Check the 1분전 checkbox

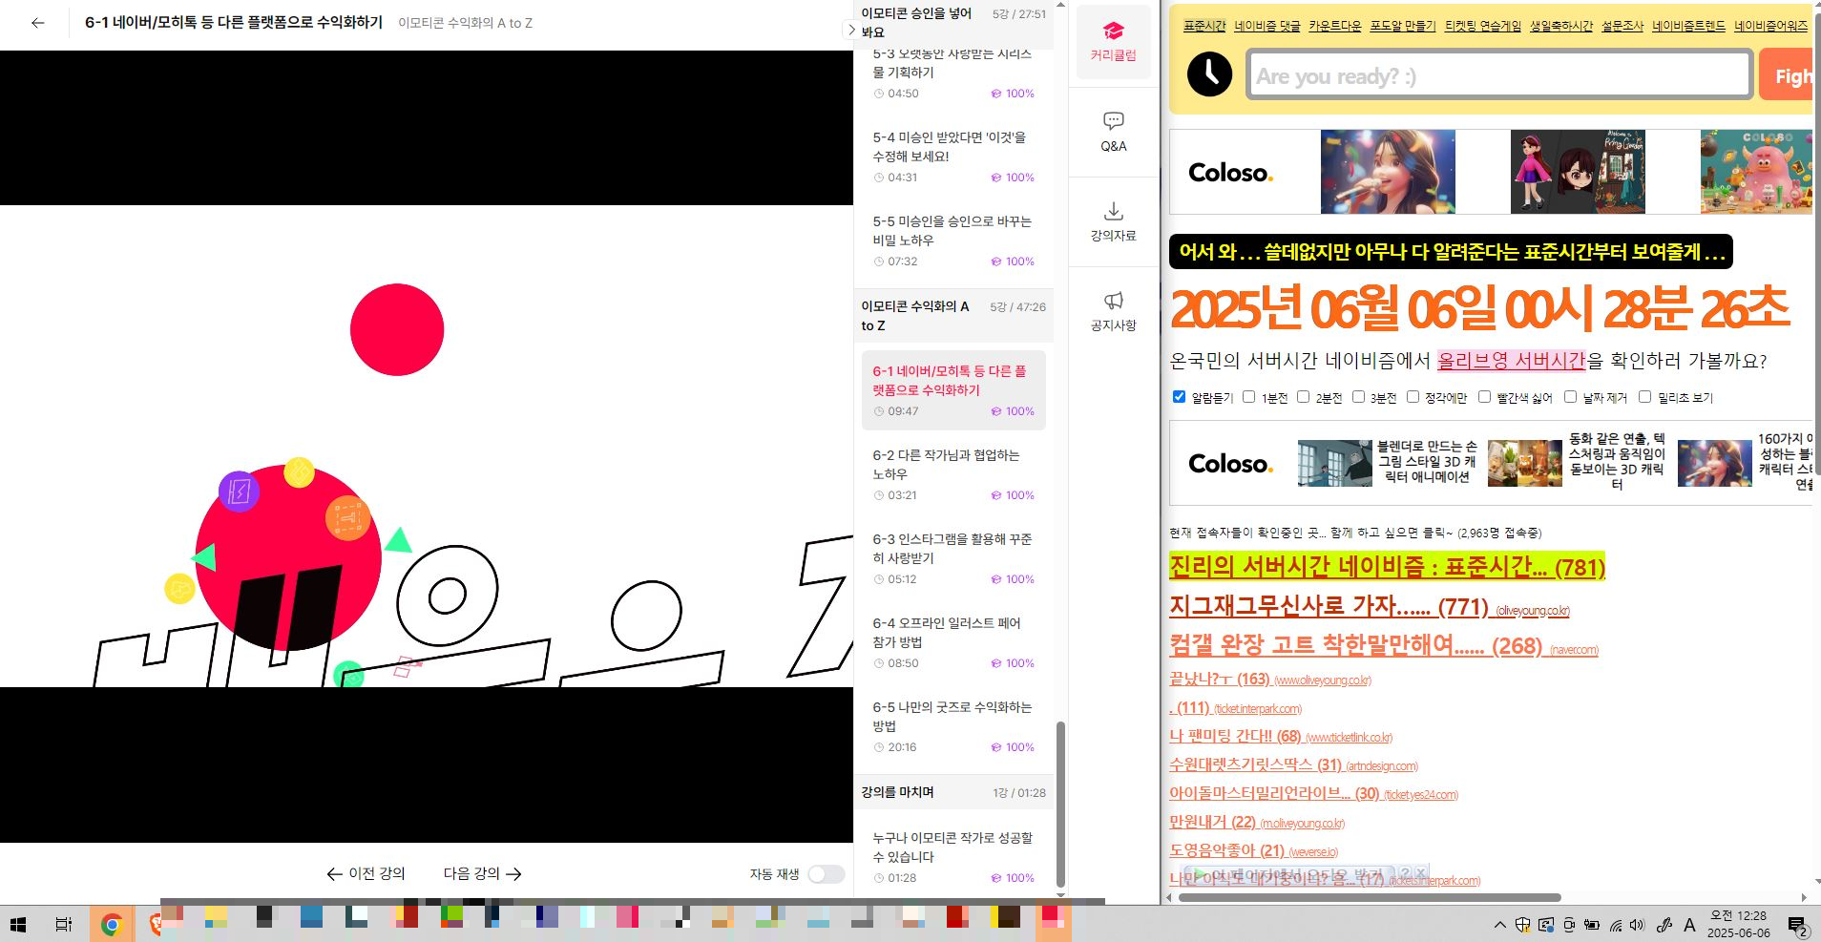(x=1248, y=397)
